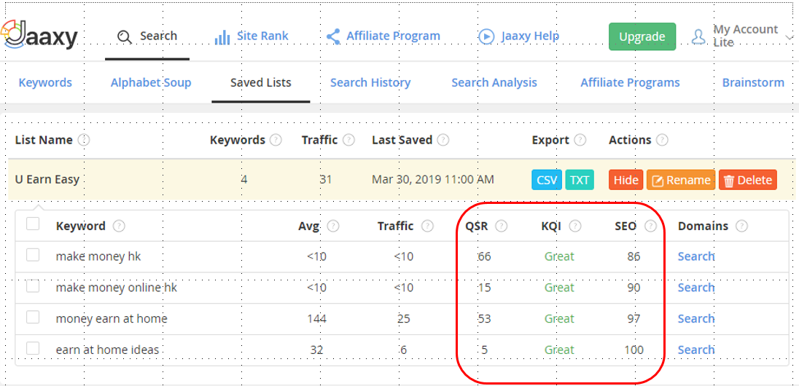The width and height of the screenshot is (799, 386).
Task: Search domains for 'make money hk'
Action: coord(696,256)
